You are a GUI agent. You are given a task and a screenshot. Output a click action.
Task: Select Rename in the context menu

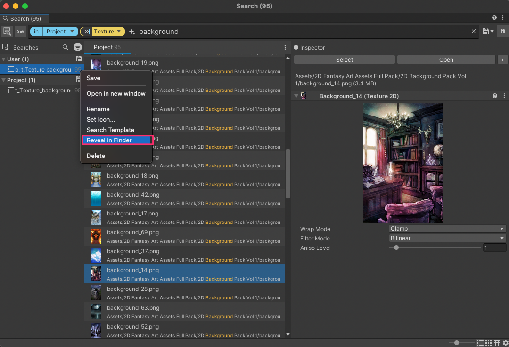tap(98, 109)
